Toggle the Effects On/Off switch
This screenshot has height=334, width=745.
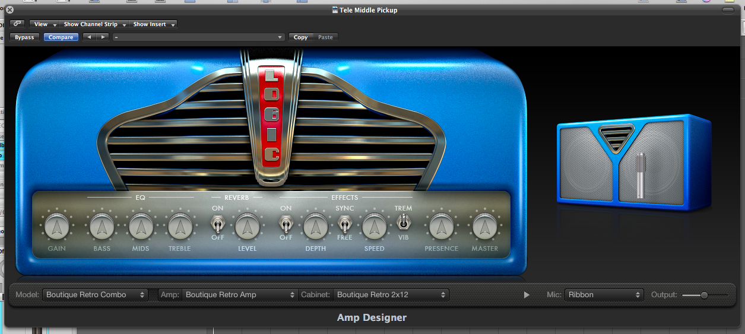(x=286, y=225)
